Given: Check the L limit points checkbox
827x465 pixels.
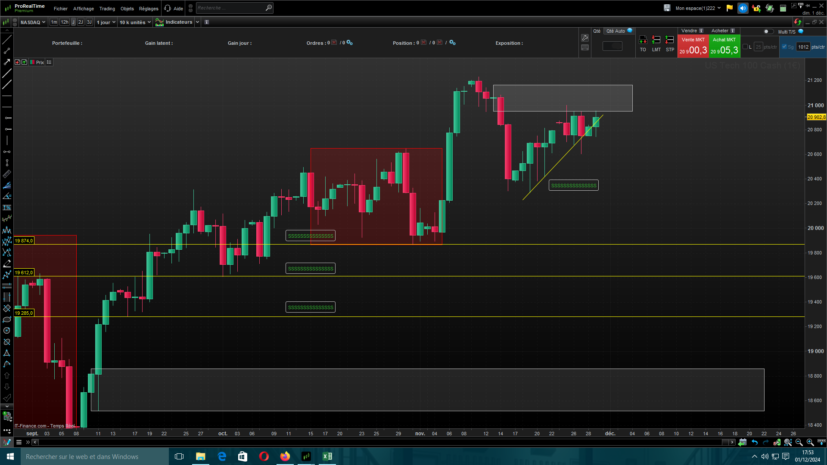Looking at the screenshot, I should coord(745,47).
